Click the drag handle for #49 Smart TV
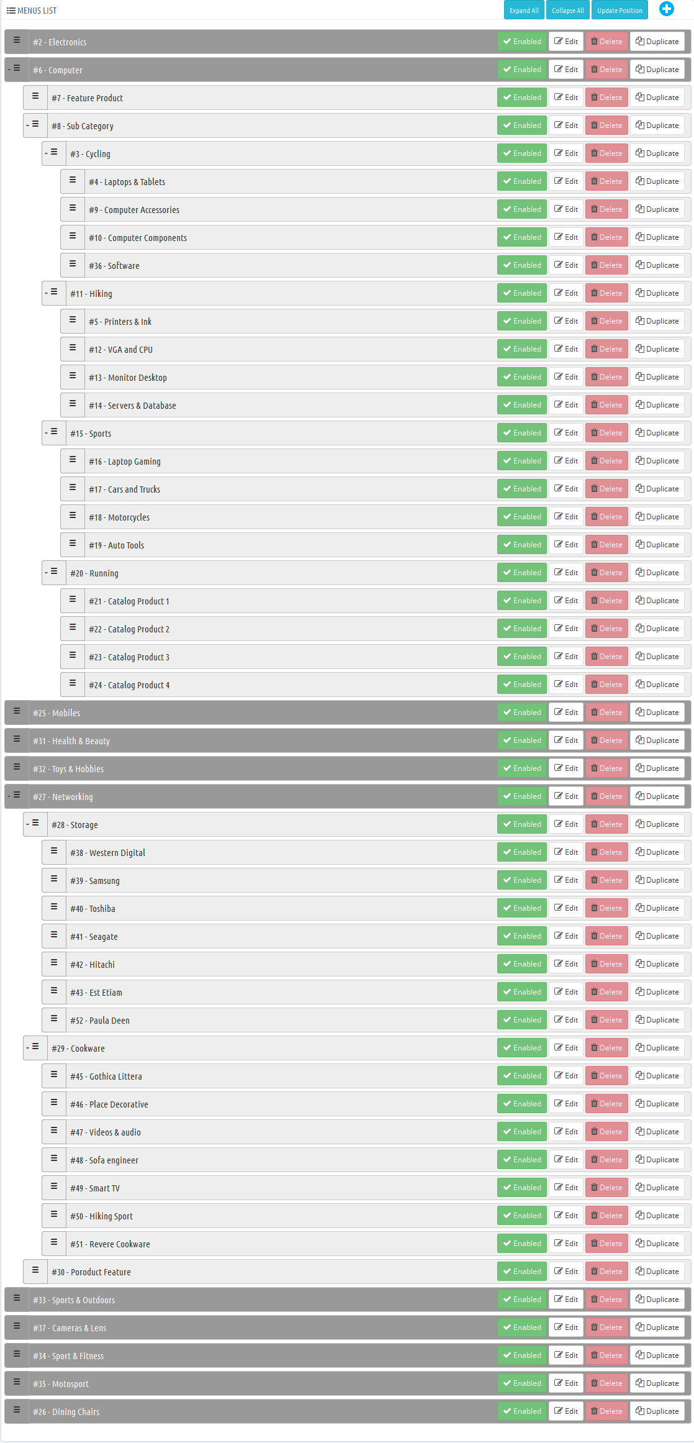The image size is (694, 1443). [54, 1186]
